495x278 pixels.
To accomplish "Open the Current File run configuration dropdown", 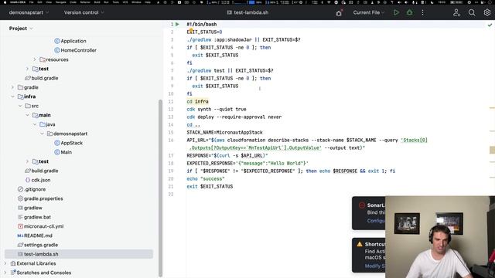I will pyautogui.click(x=369, y=12).
